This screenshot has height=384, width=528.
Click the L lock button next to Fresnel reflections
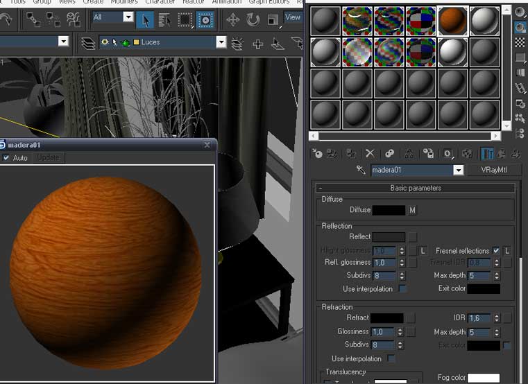(507, 250)
